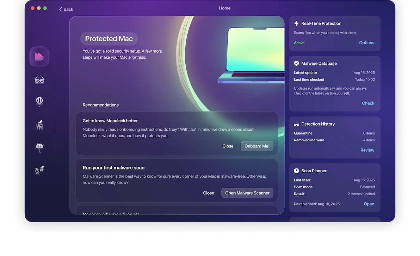
Task: Click the Open Malware Scanner button
Action: click(247, 193)
